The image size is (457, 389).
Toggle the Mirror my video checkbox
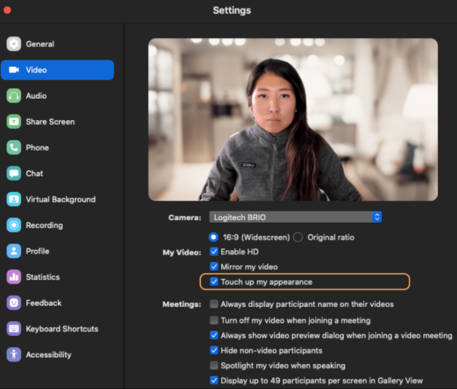click(214, 266)
